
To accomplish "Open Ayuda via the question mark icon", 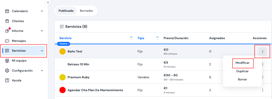I will tap(7, 80).
